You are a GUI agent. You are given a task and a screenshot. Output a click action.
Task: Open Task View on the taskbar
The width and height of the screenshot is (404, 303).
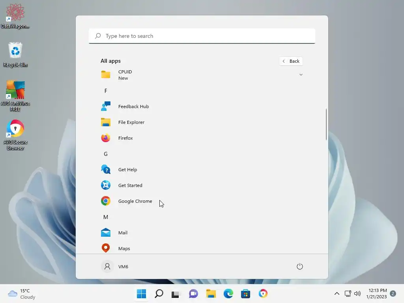point(176,294)
